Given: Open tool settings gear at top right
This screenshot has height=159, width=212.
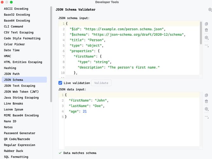Looking at the screenshot, I should 210,10.
